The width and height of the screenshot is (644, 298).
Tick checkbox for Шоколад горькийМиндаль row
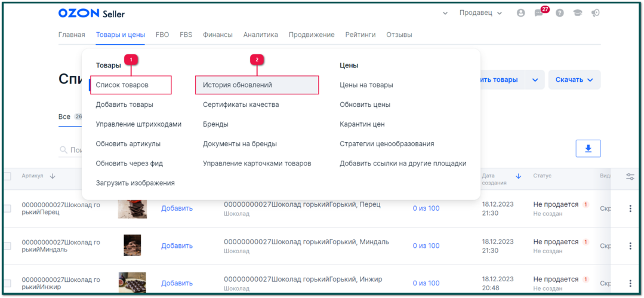coord(7,246)
